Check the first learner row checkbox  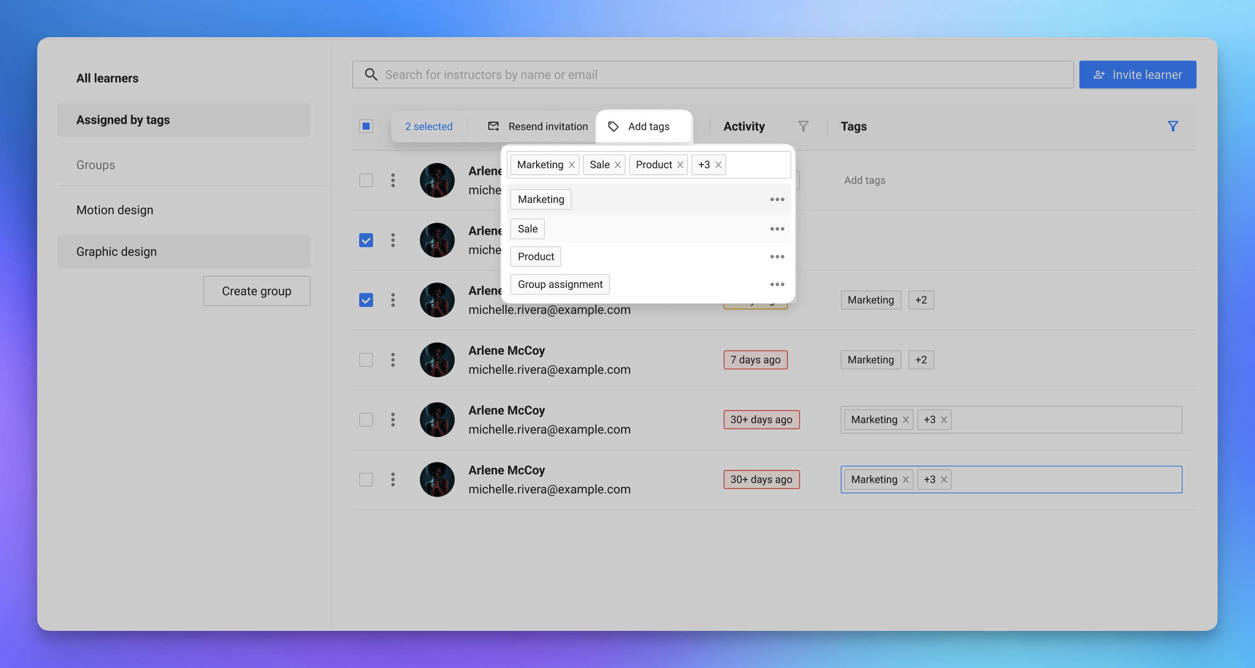(x=366, y=181)
